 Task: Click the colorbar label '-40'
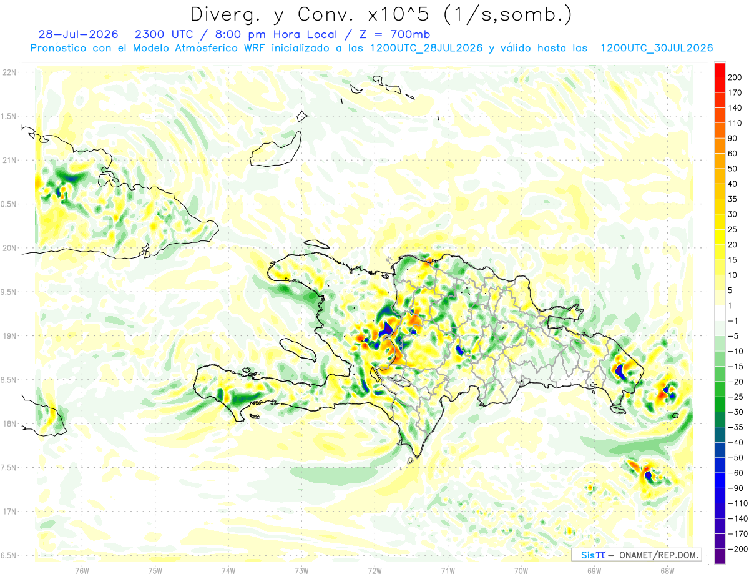point(737,442)
